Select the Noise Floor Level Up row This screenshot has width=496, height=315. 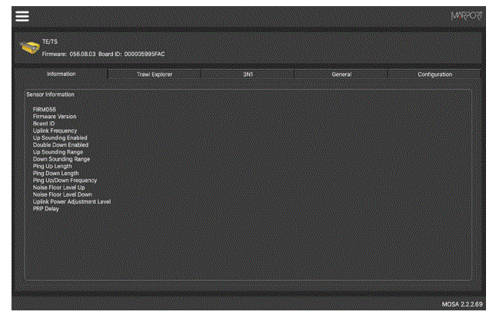coord(59,187)
